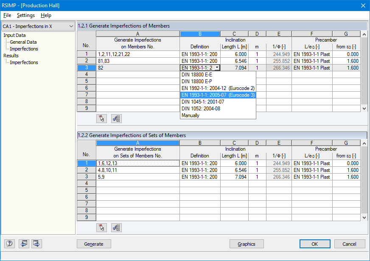Click members cell '82' in row 3
This screenshot has height=261, width=370.
[x=138, y=68]
